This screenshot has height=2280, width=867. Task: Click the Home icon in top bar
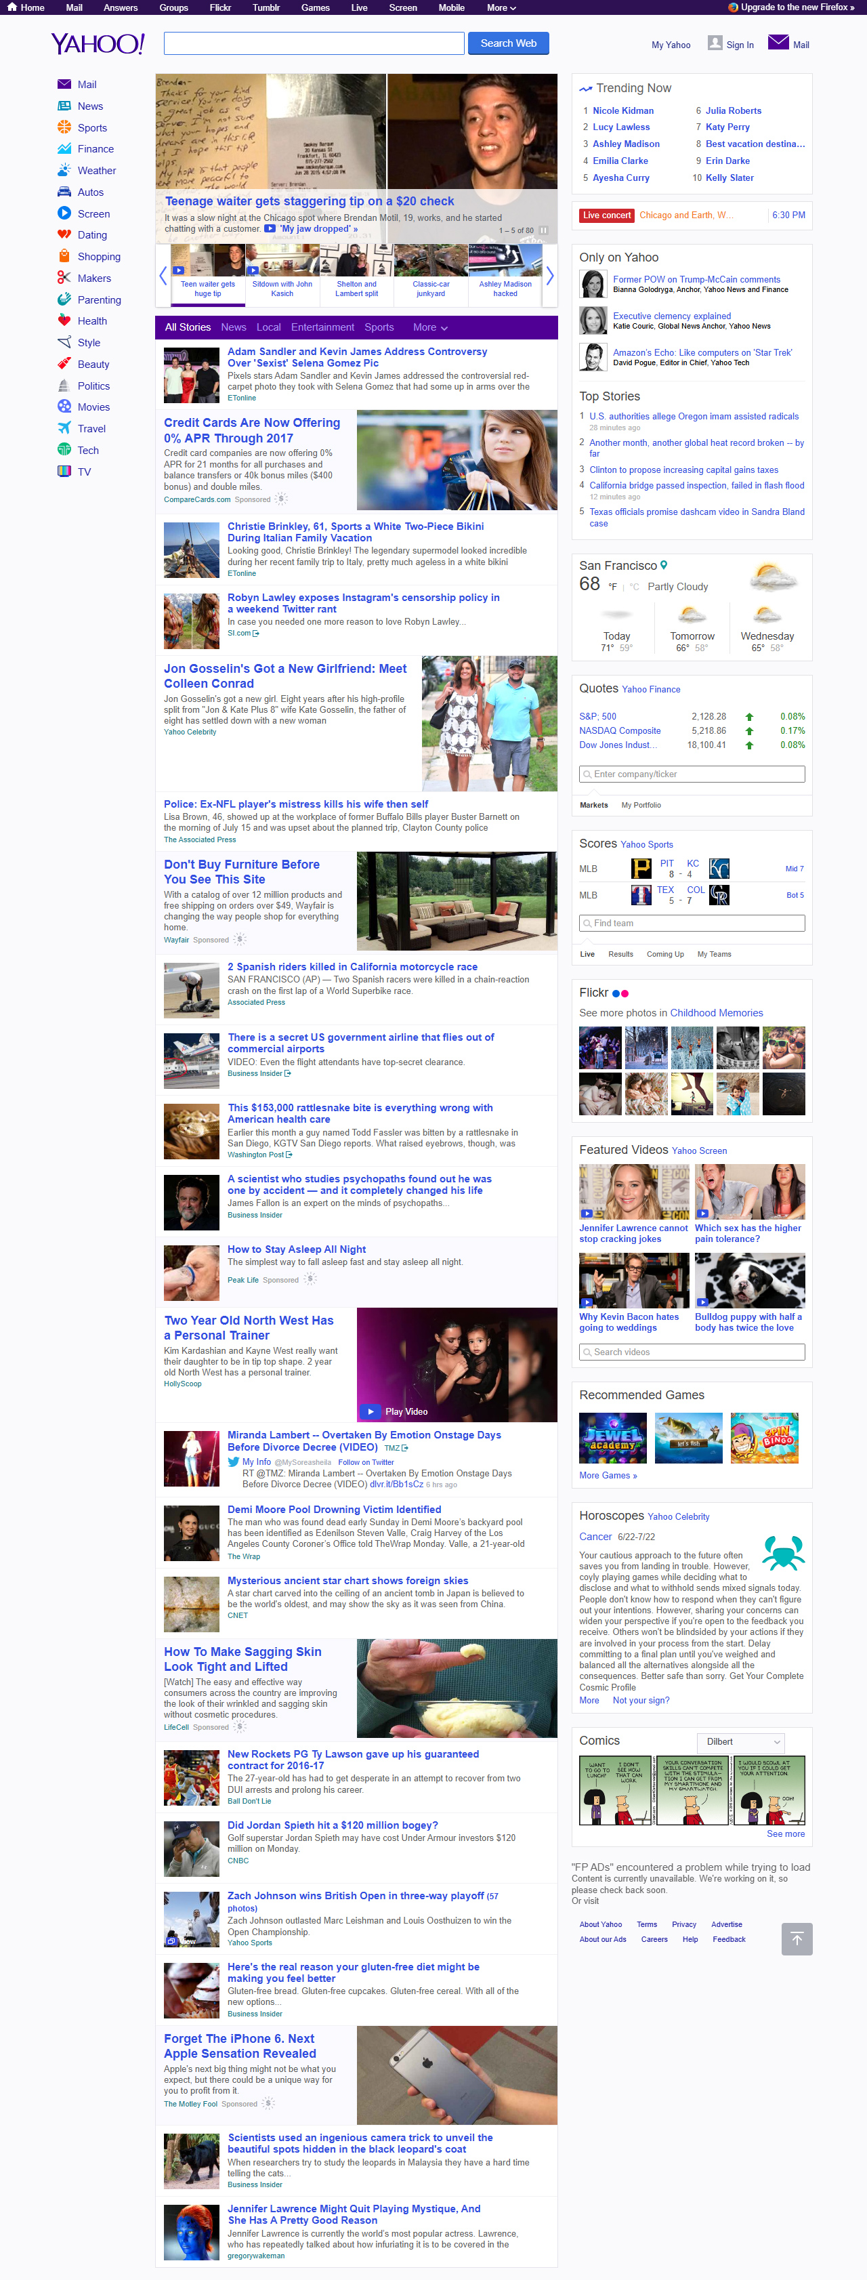tap(12, 7)
